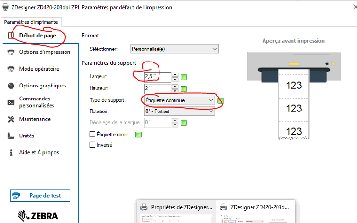Click the Hauteur input field
357x223 pixels.
point(157,88)
